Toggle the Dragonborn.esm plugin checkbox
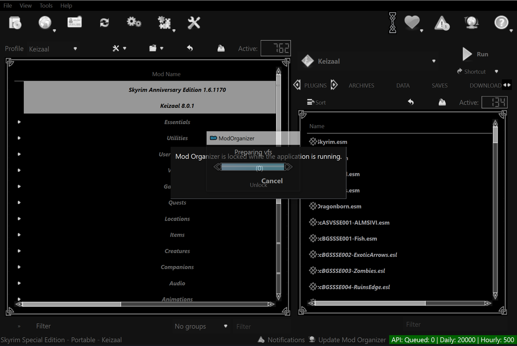Screen dimensions: 517x346 coord(313,206)
